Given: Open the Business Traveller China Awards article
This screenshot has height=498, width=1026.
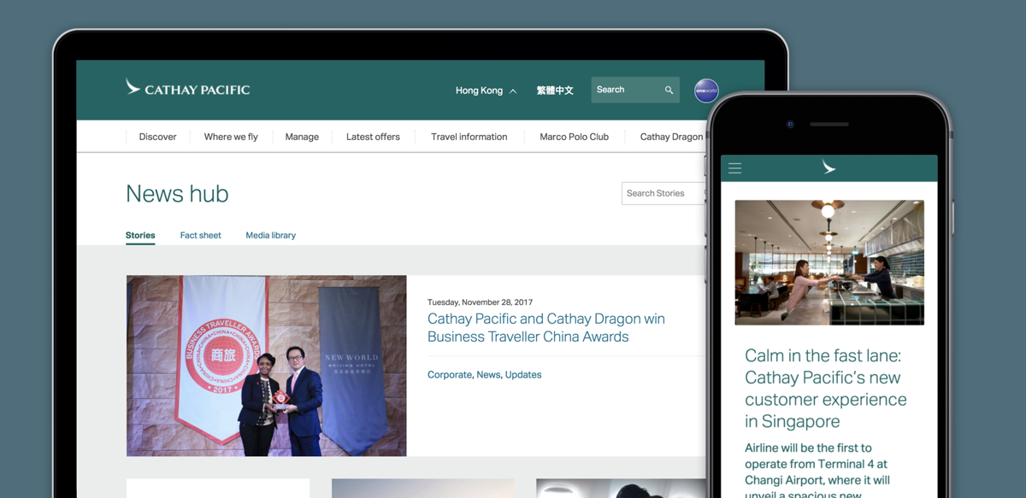Looking at the screenshot, I should click(546, 327).
